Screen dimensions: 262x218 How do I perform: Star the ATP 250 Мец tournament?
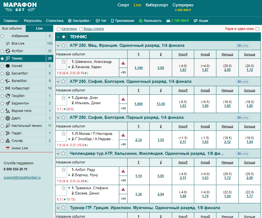[63, 45]
